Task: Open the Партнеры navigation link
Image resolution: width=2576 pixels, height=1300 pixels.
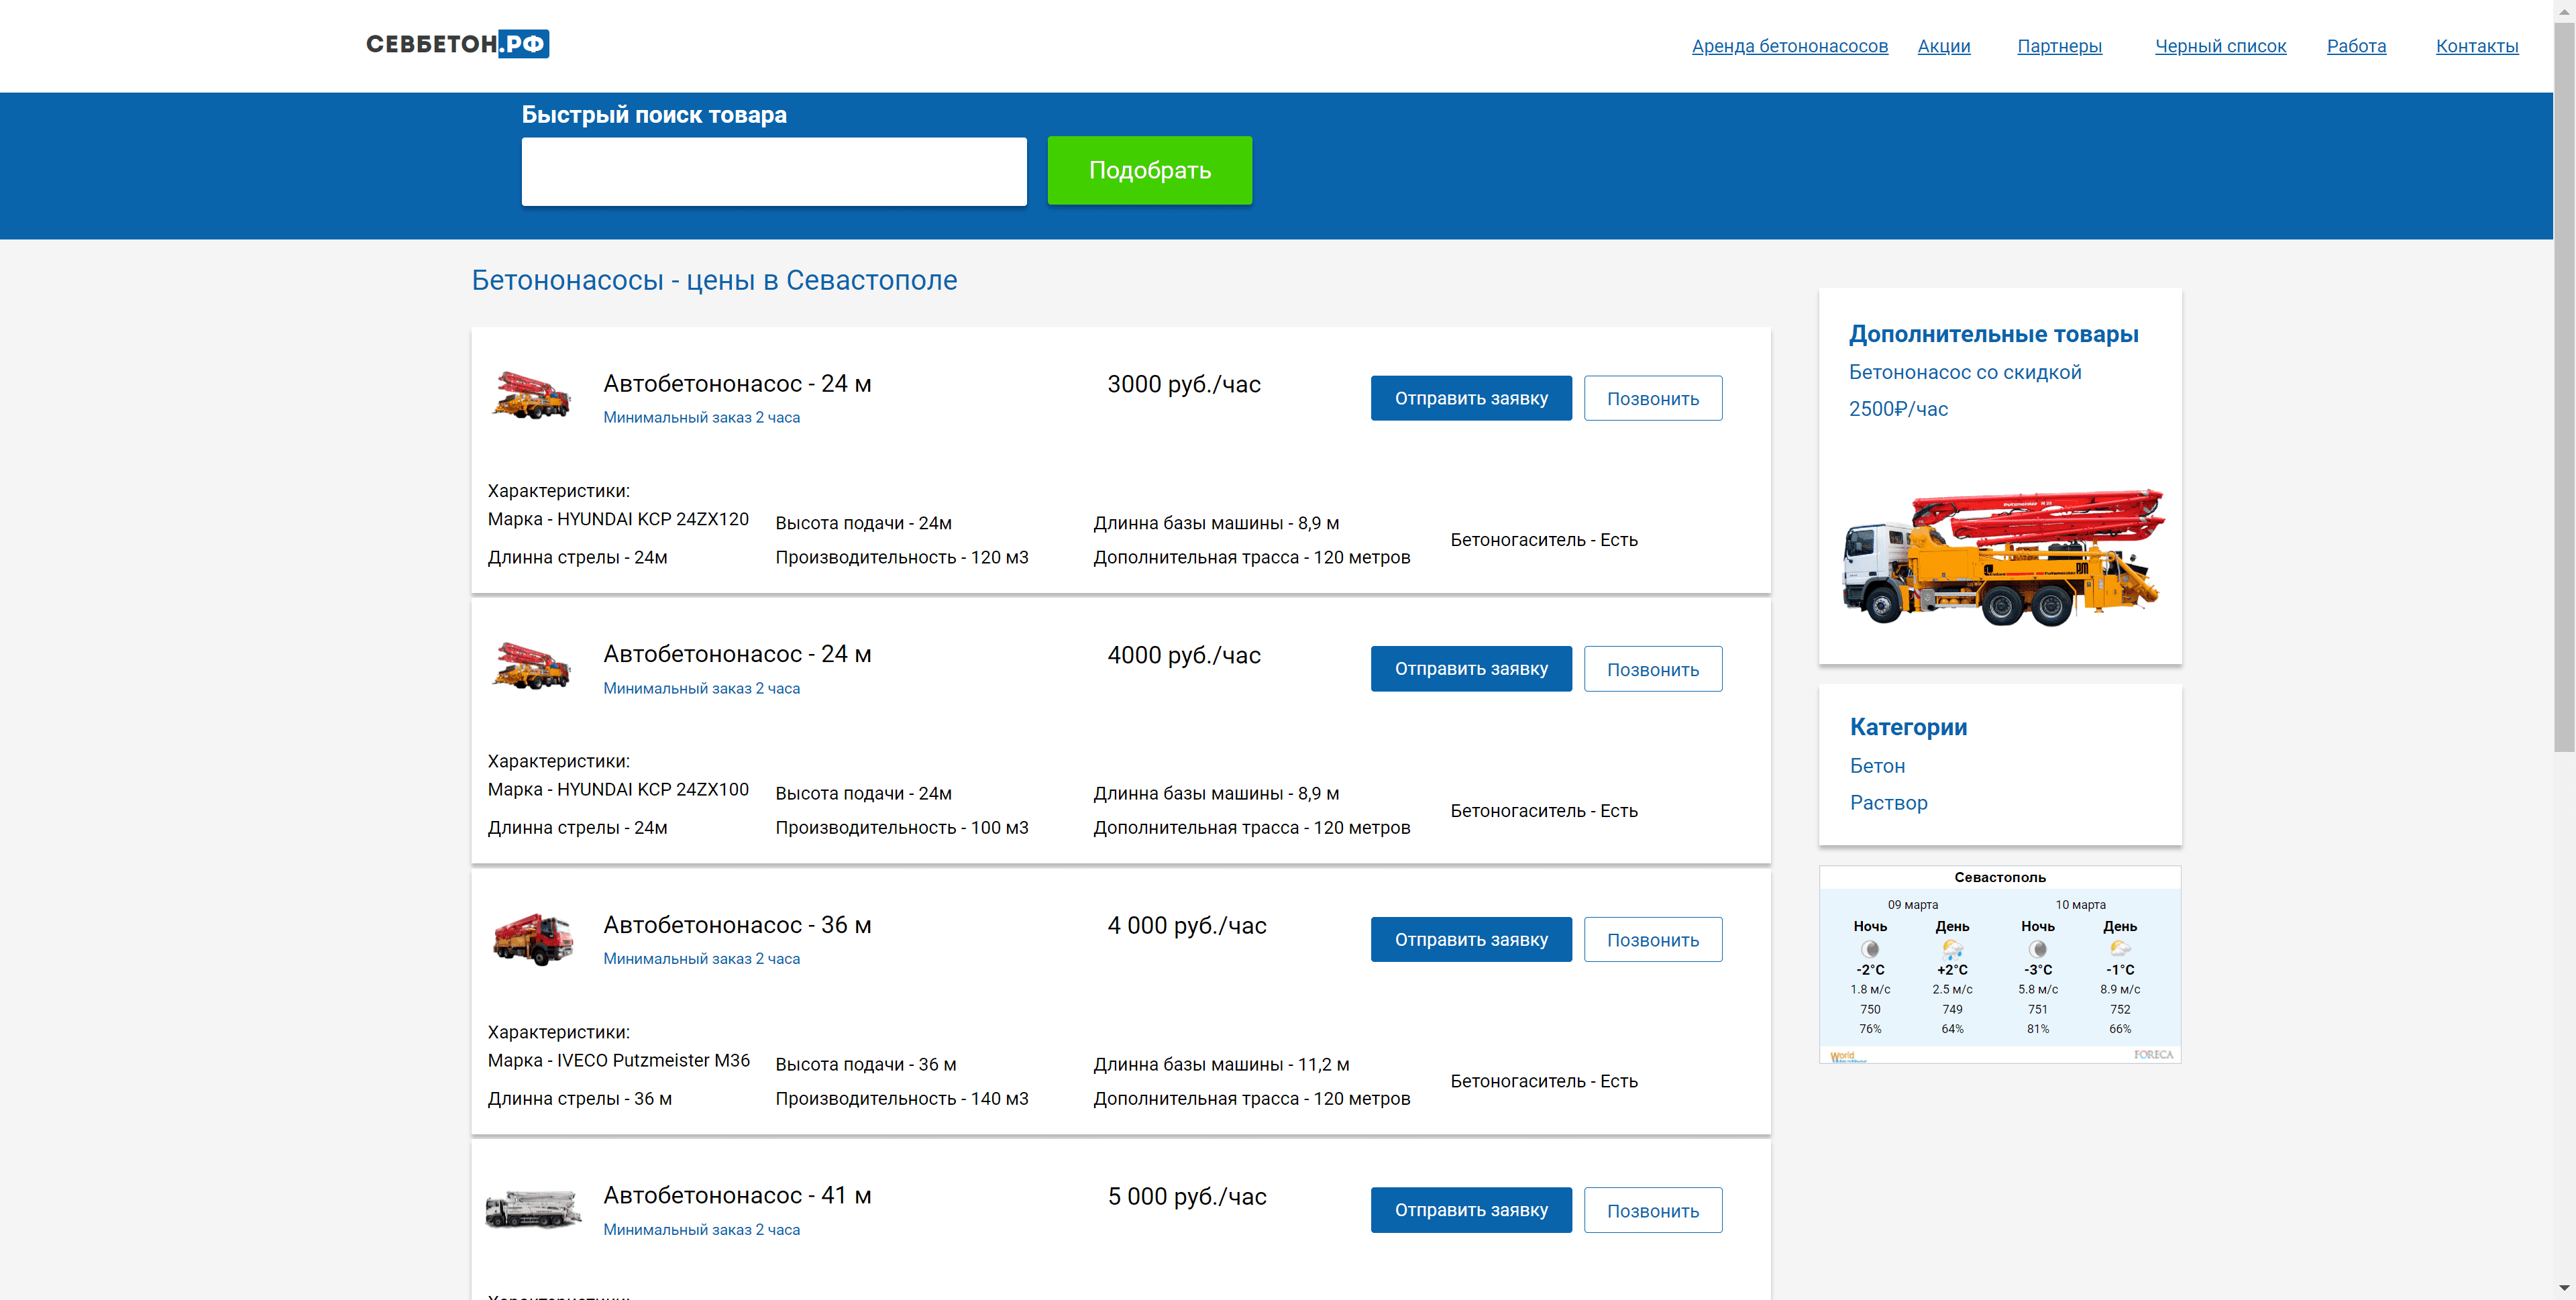Action: [2059, 46]
